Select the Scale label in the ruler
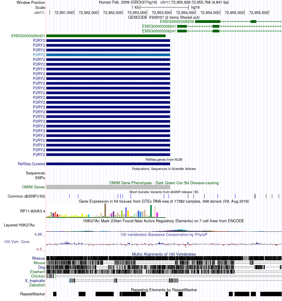Viewport: 282px width, 301px height. point(40,7)
